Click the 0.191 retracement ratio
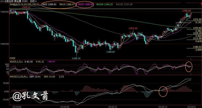 tap(198, 22)
